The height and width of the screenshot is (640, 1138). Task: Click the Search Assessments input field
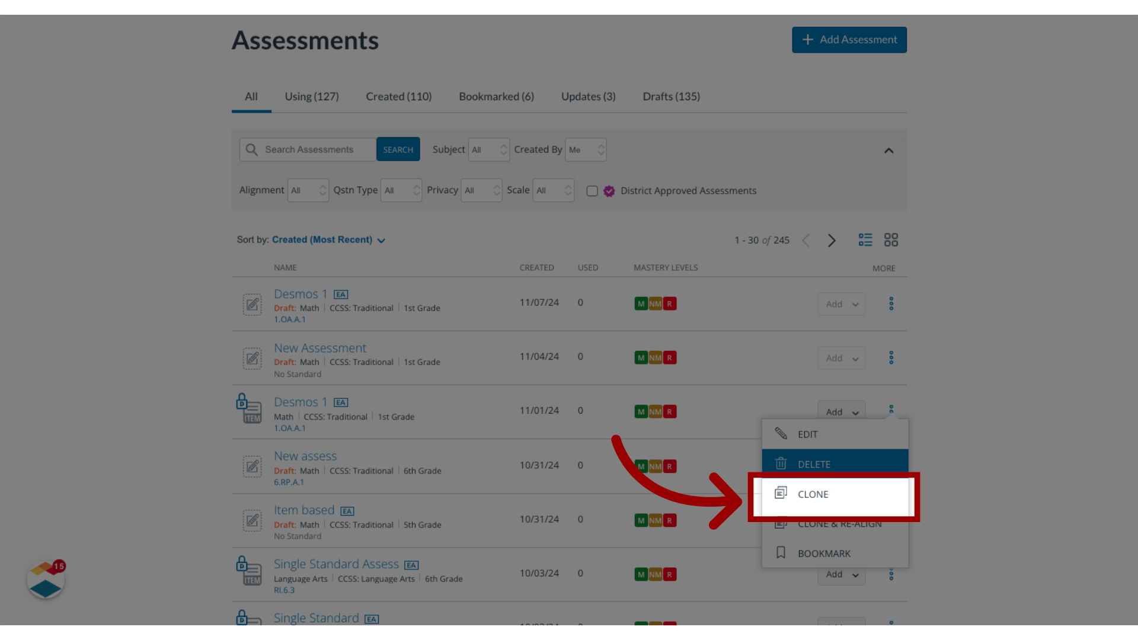pyautogui.click(x=308, y=149)
